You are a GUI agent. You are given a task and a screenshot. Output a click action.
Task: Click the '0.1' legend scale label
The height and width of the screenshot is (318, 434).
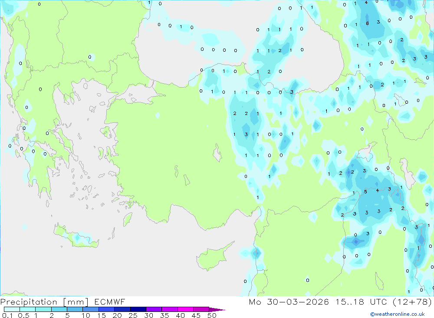tap(7, 315)
